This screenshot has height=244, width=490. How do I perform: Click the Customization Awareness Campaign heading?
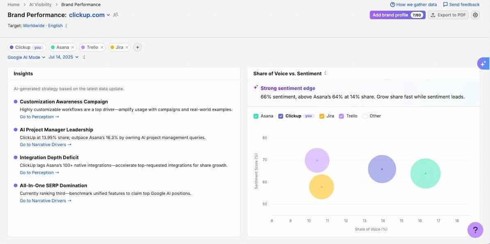pos(64,102)
